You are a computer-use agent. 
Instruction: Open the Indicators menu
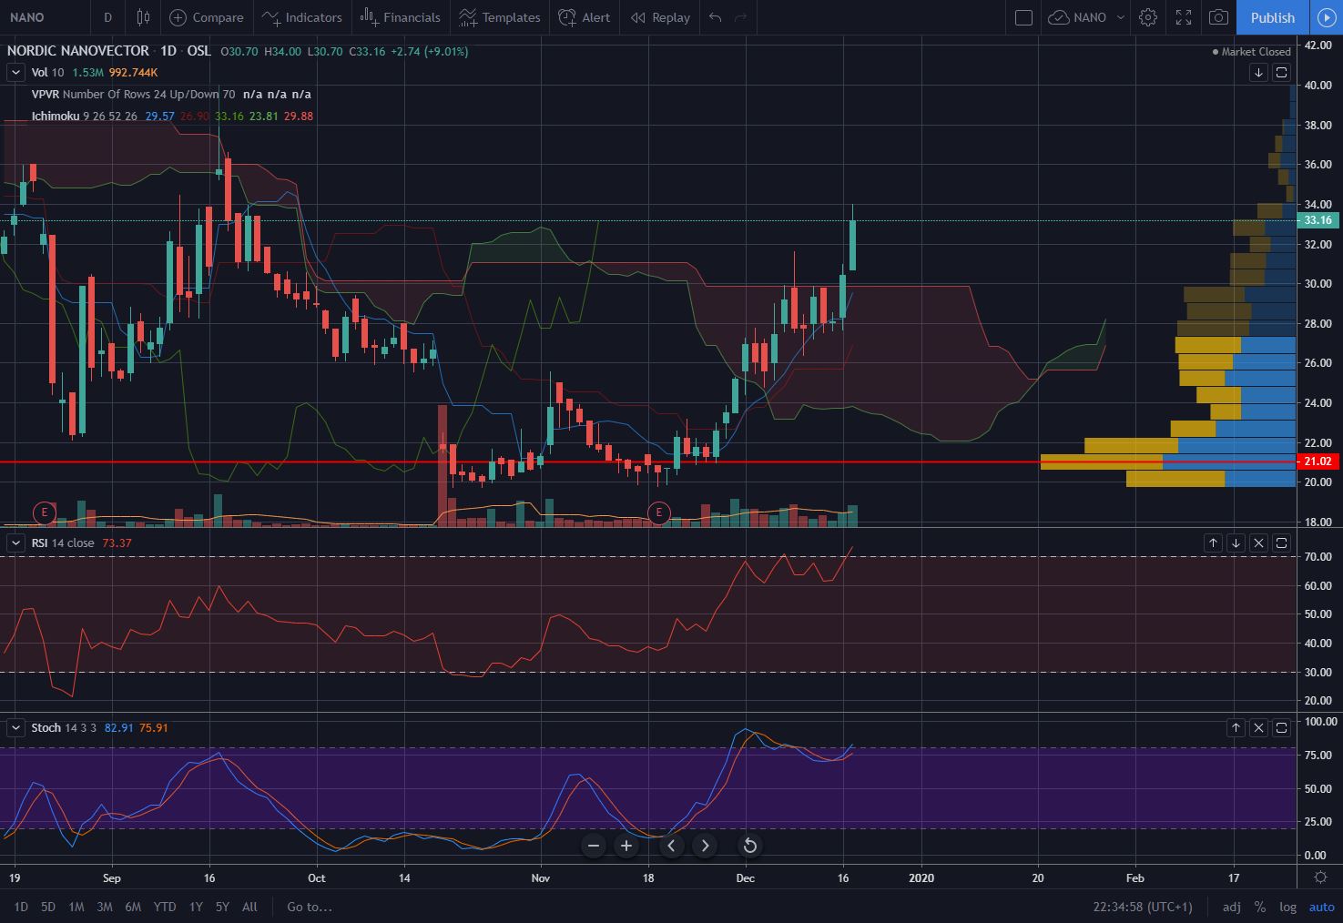click(x=301, y=17)
